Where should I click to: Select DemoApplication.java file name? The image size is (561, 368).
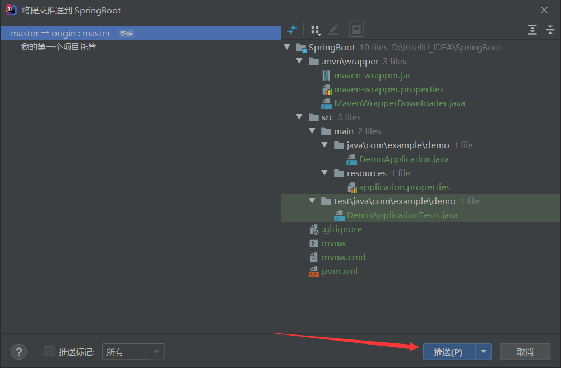(x=404, y=159)
